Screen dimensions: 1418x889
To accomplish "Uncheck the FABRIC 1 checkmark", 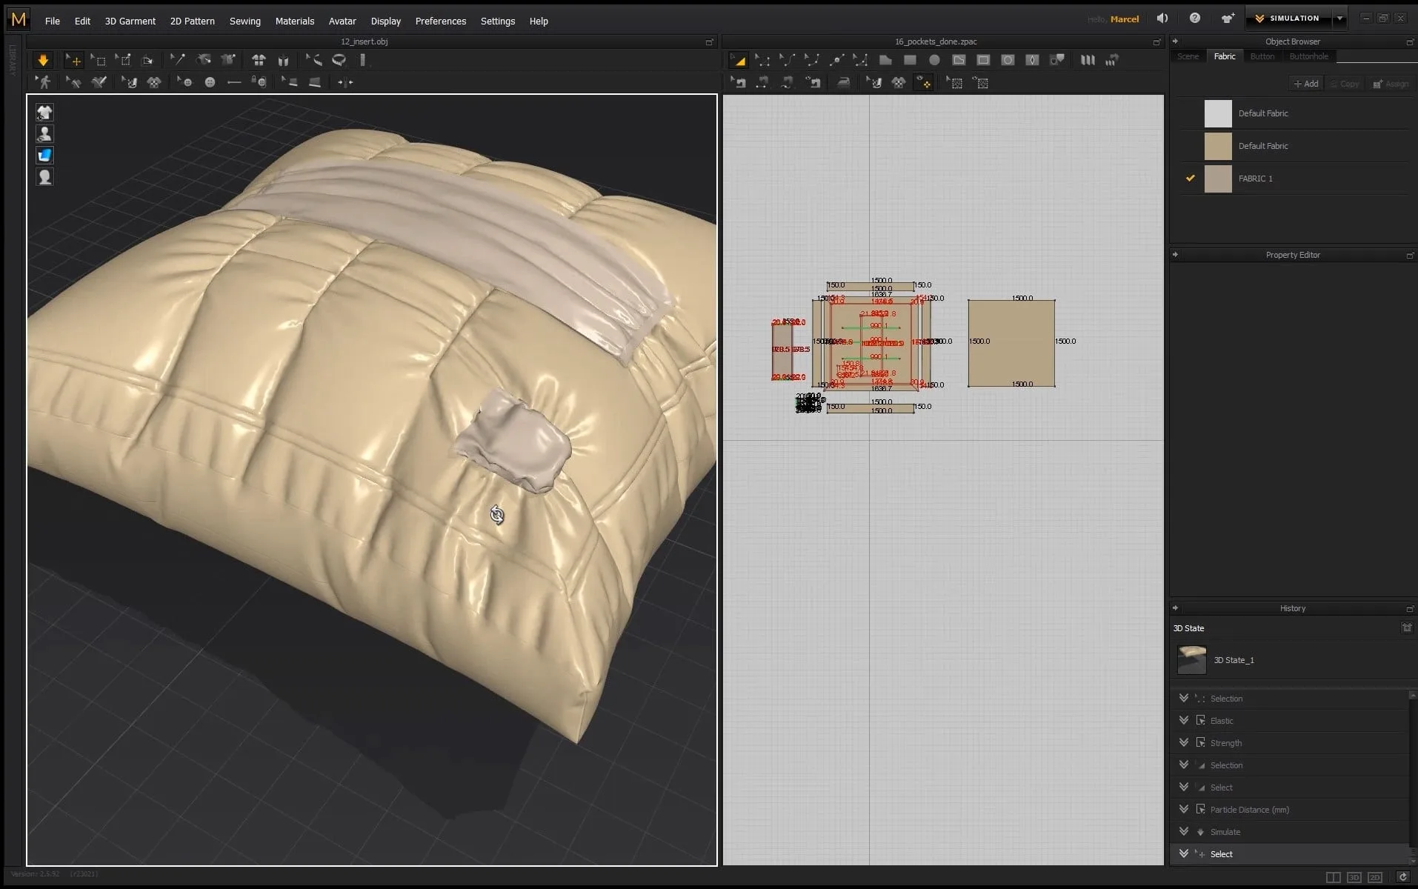I will [1191, 179].
